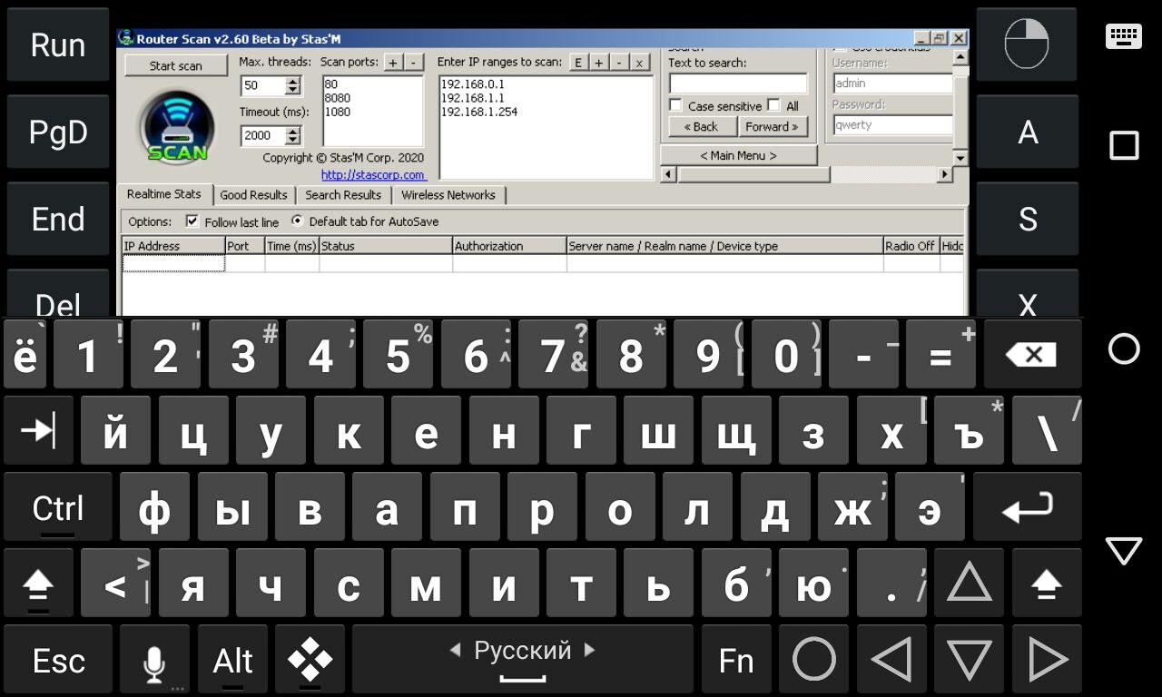
Task: Switch to the Wireless Networks tab
Action: tap(448, 195)
